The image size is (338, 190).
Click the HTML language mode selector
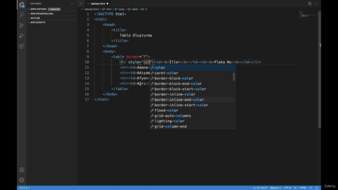(x=303, y=188)
